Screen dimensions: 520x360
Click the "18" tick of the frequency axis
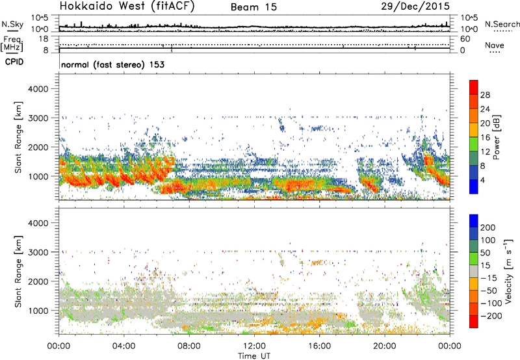[43, 39]
